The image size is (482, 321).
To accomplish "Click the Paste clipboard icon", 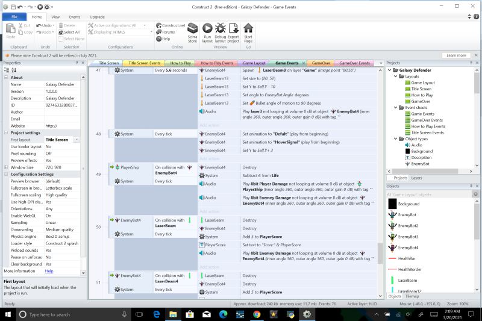I will coord(10,29).
